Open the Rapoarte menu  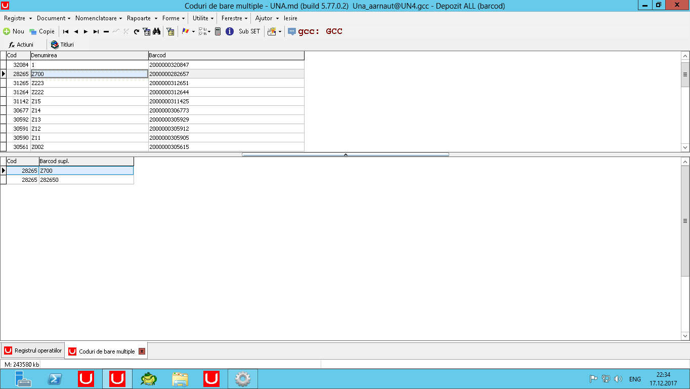point(142,18)
